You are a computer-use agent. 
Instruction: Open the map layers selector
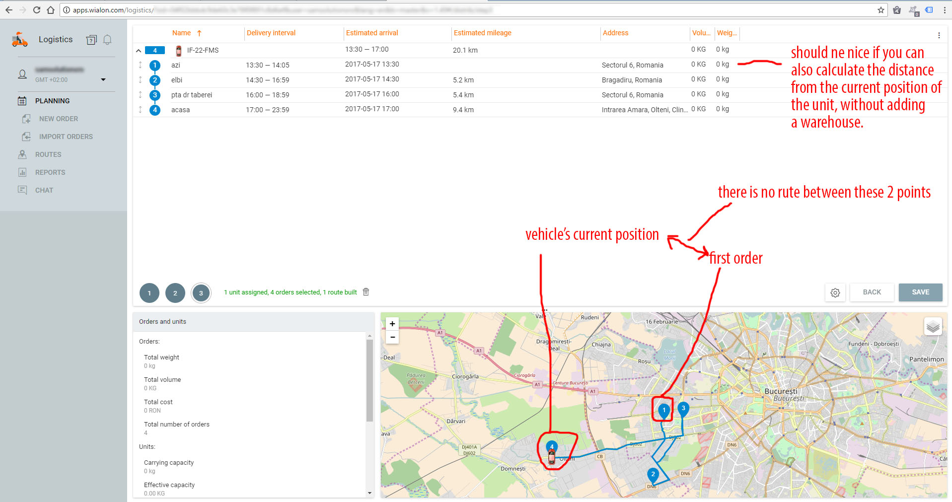[933, 326]
